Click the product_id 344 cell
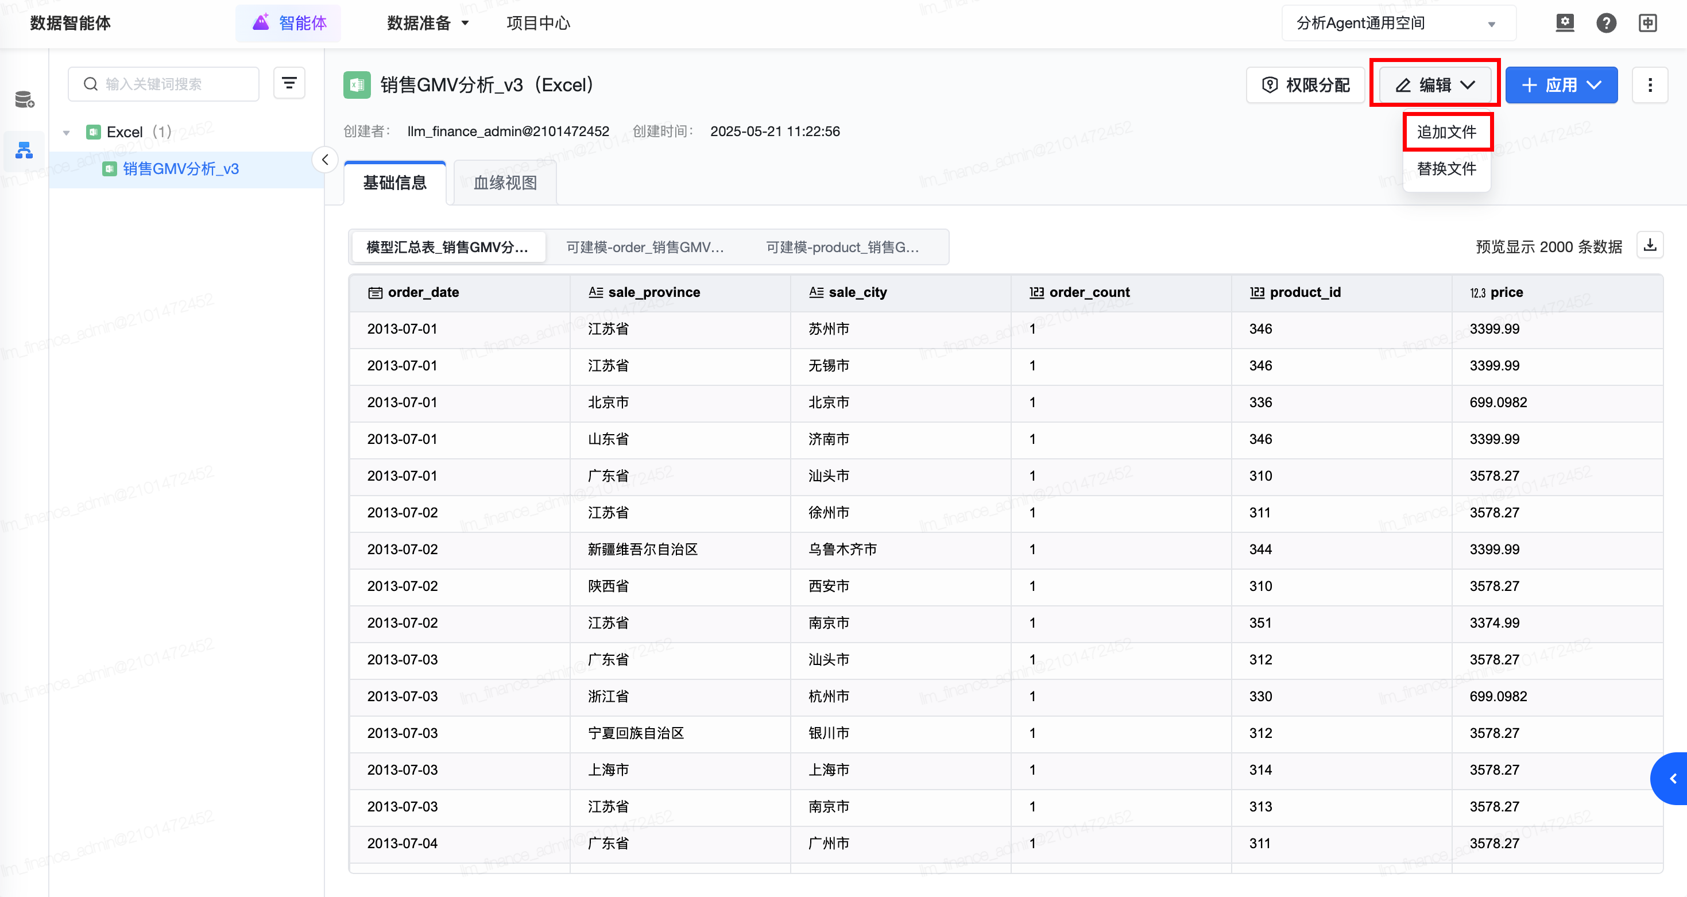Viewport: 1687px width, 897px height. pos(1342,550)
